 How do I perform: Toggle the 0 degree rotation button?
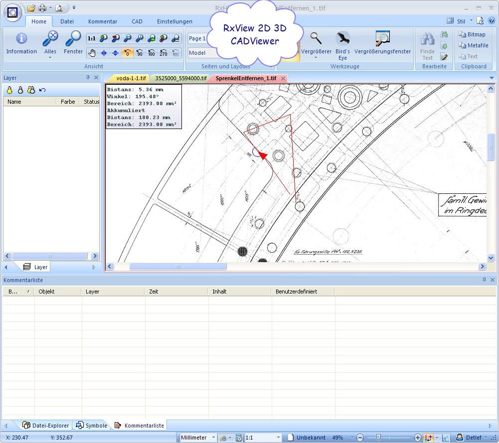pos(128,53)
